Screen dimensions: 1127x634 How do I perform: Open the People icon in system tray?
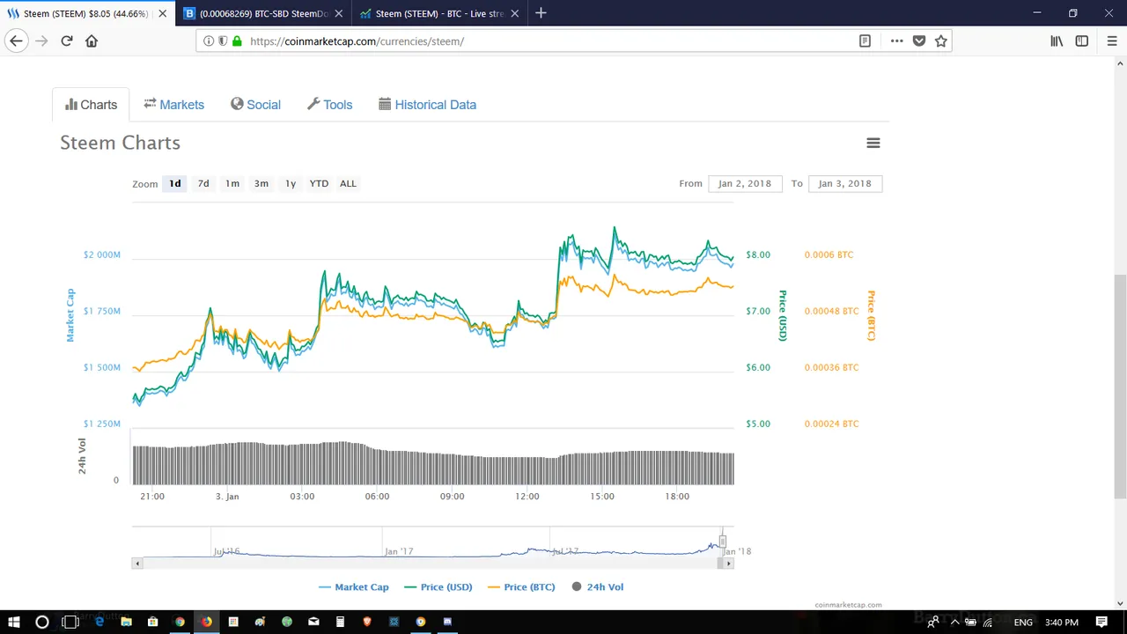pos(933,622)
